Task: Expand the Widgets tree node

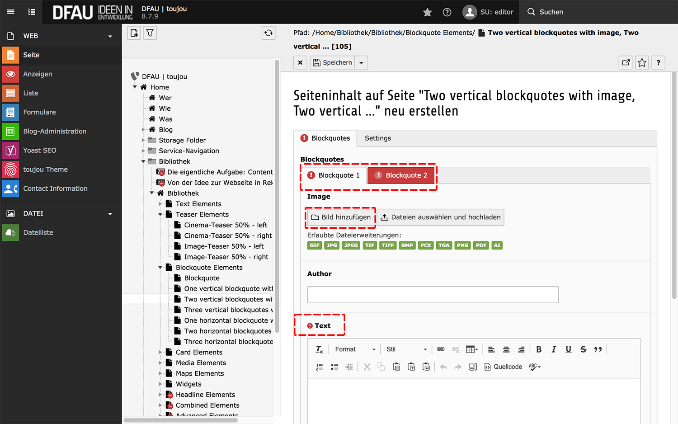Action: [160, 384]
